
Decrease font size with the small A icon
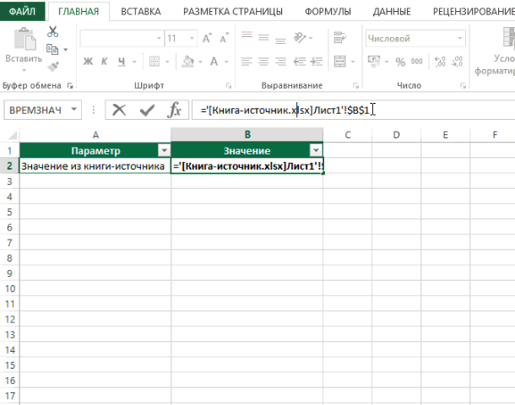225,39
